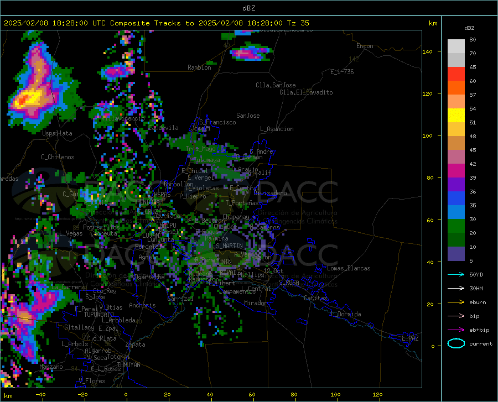Click the 'km' label at bottom left
Viewport: 498px width, 402px height.
(x=8, y=396)
